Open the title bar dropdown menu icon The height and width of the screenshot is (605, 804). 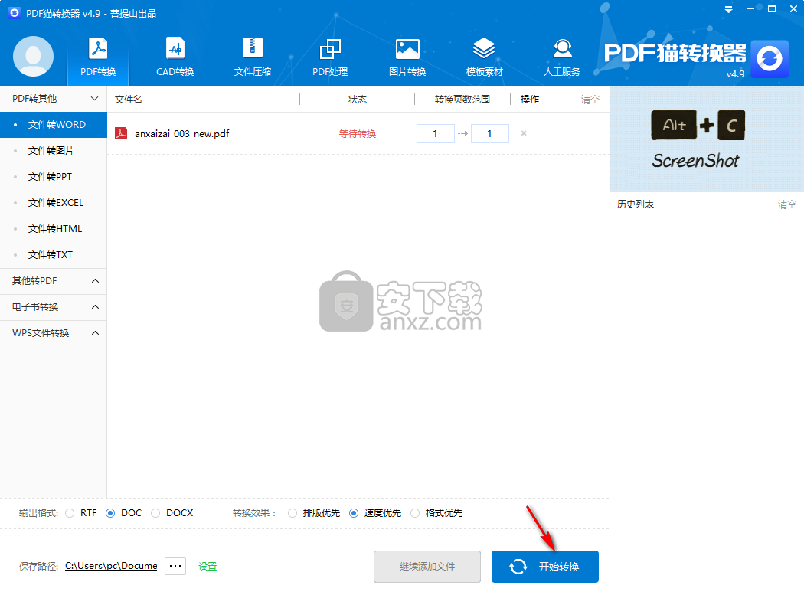click(729, 9)
